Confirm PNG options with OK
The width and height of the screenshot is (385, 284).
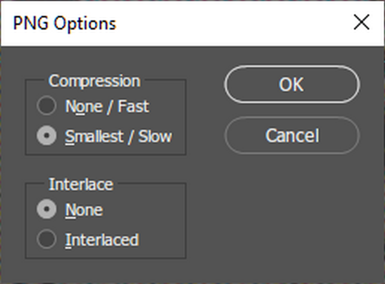292,84
